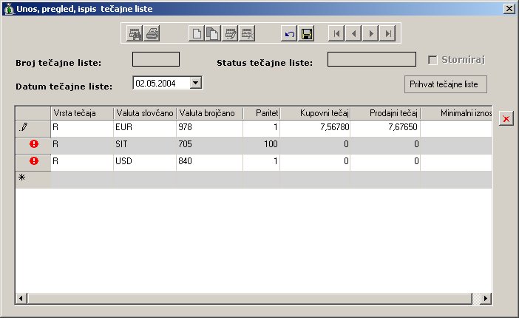Screen dimensions: 519x318
Task: Open the date dropdown arrow
Action: coord(196,83)
